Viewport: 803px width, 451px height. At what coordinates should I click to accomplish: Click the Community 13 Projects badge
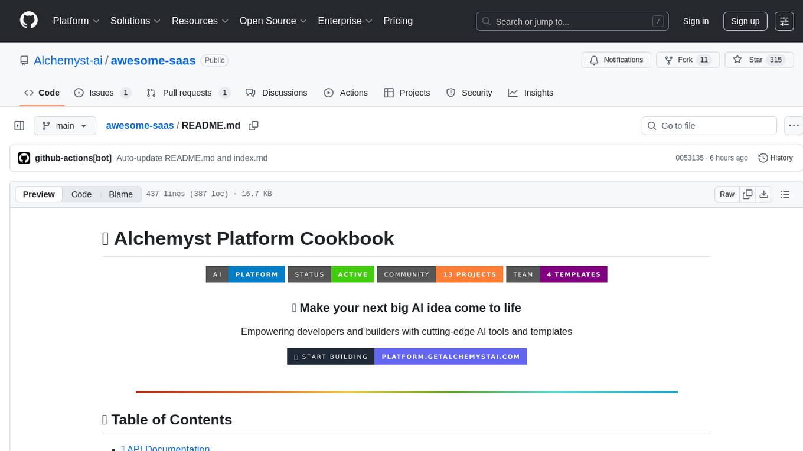pos(440,274)
